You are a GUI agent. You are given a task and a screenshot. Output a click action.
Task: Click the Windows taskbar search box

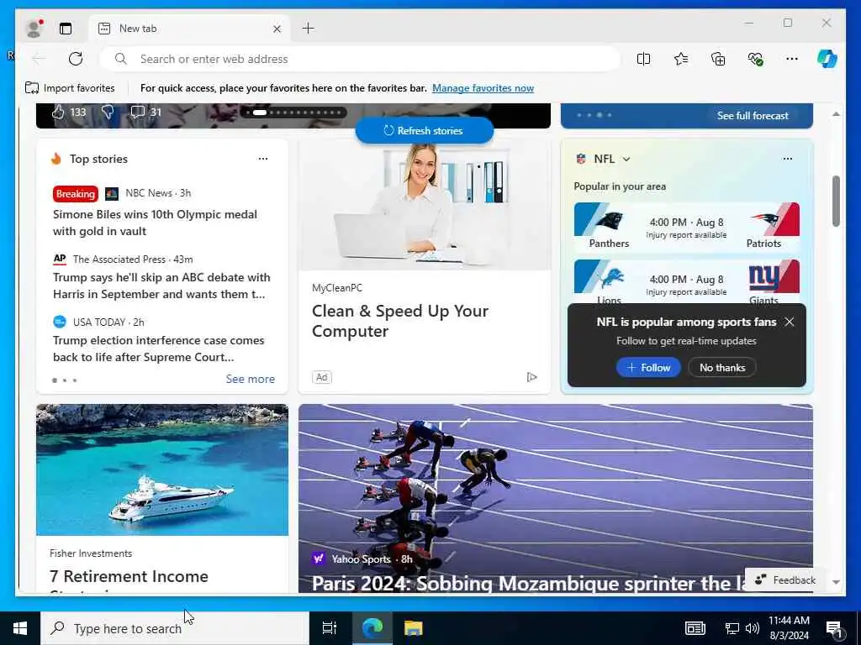click(175, 628)
